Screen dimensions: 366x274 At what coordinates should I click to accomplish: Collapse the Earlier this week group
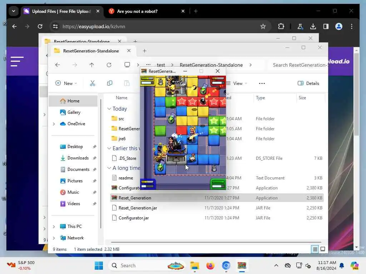[x=109, y=148]
